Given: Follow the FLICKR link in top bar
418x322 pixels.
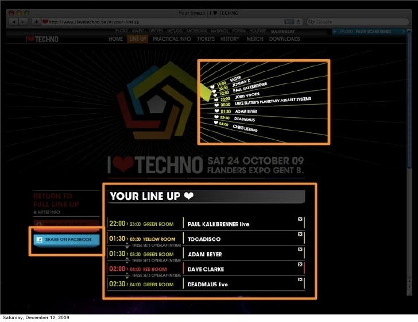Looking at the screenshot, I should click(x=122, y=31).
